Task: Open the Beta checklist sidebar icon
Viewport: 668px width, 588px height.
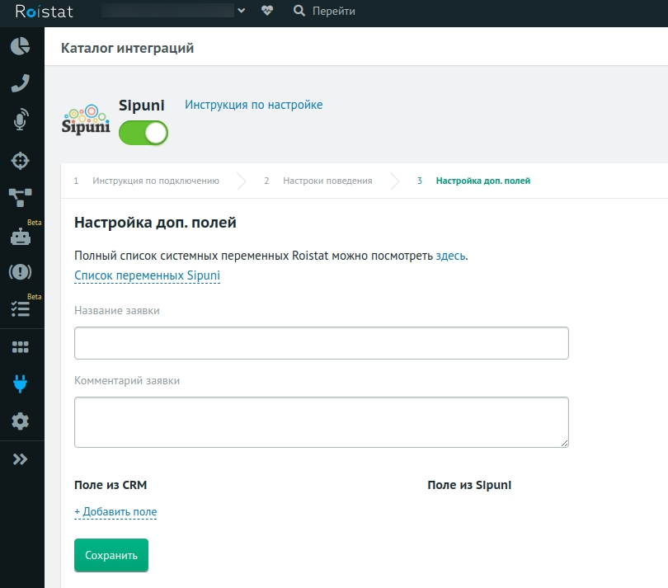Action: [20, 309]
